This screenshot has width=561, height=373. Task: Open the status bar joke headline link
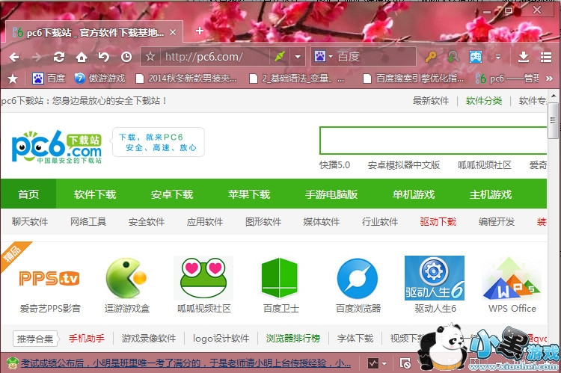(x=186, y=364)
